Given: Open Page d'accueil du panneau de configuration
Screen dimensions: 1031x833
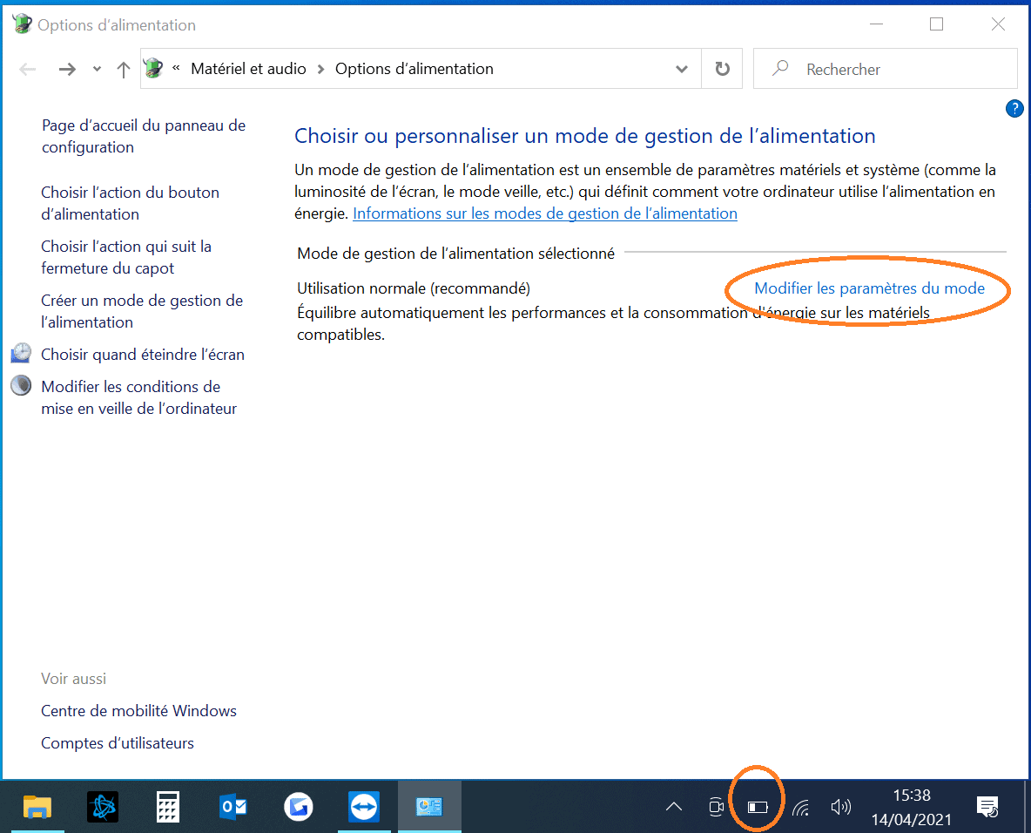Looking at the screenshot, I should (x=144, y=136).
